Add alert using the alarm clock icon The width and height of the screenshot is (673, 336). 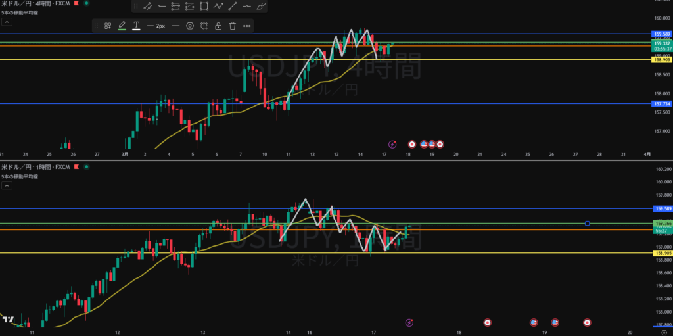pyautogui.click(x=204, y=26)
